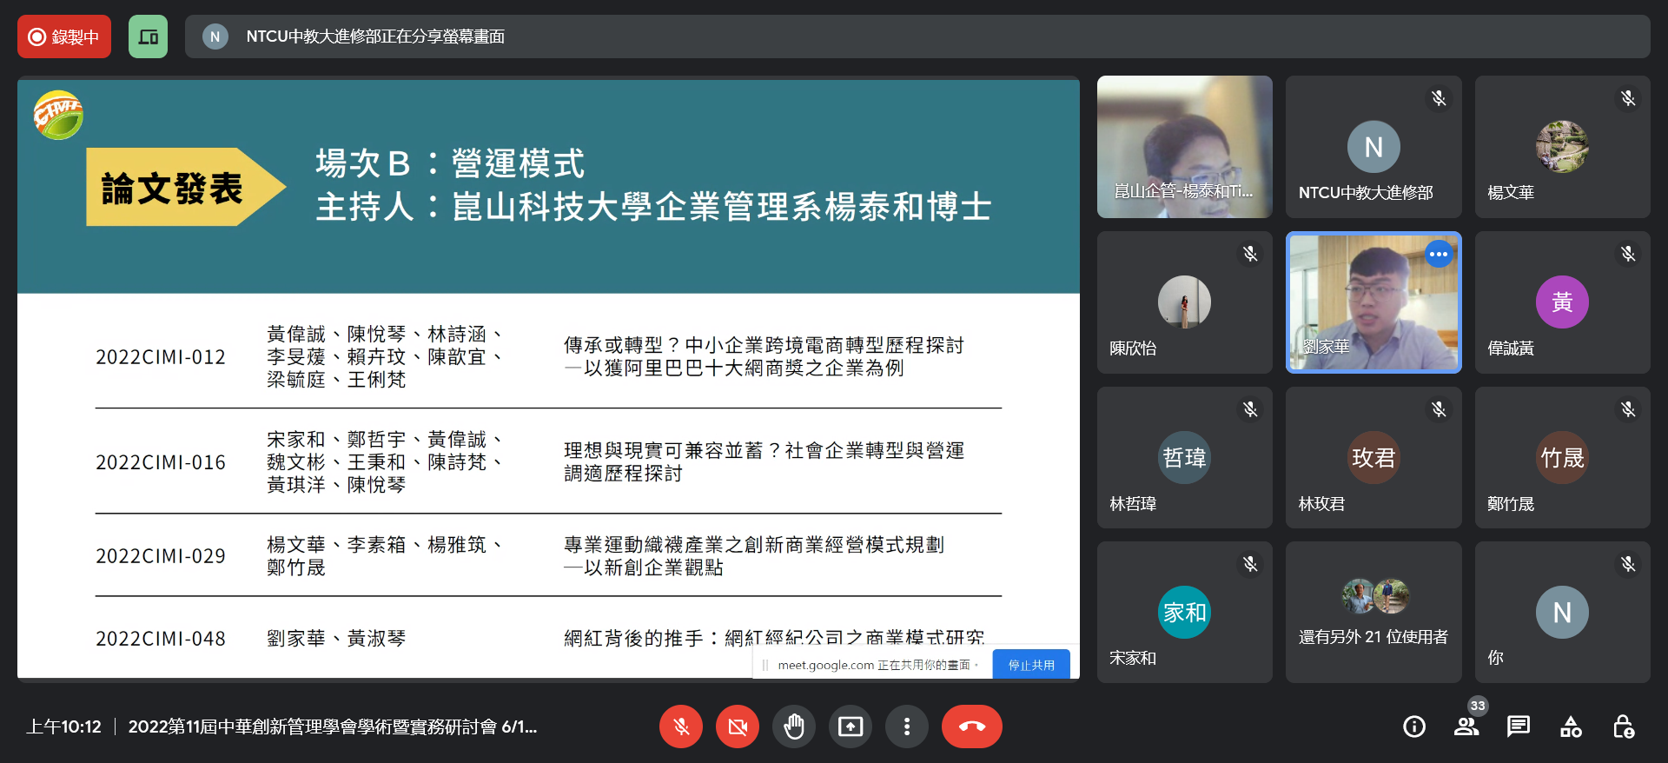Open host controls lock icon

tap(1623, 727)
